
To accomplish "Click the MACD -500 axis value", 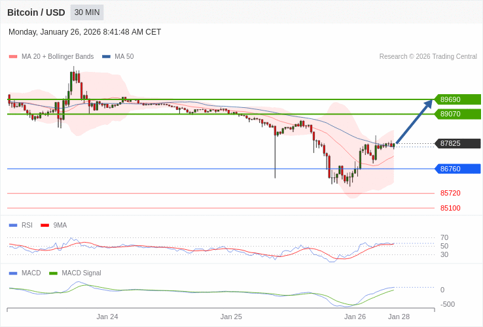I will point(448,304).
